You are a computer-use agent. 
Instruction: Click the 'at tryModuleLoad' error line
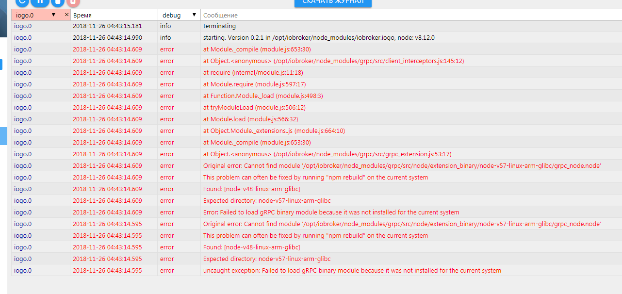254,108
